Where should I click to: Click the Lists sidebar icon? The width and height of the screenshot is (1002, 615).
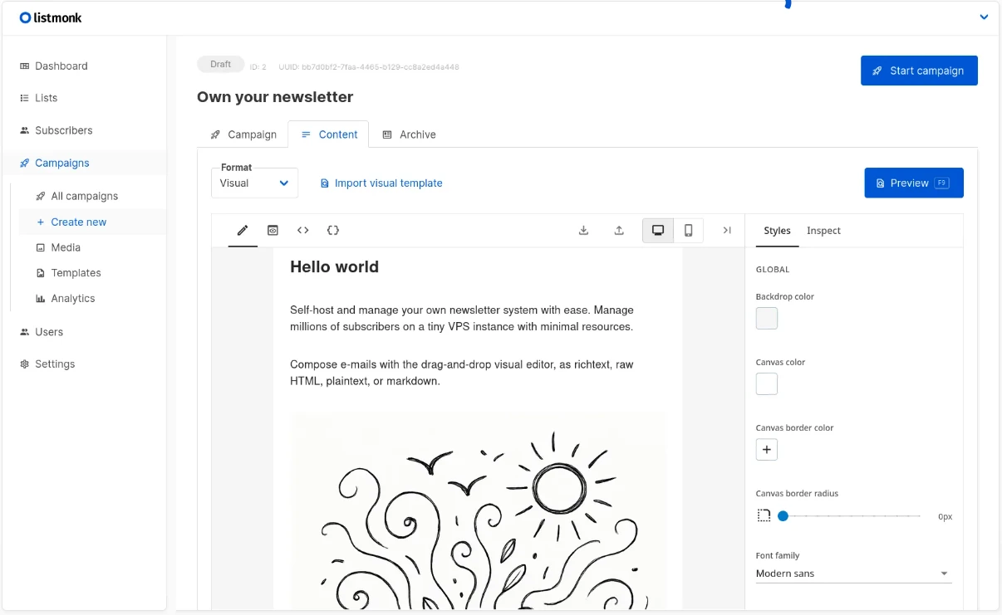(x=24, y=98)
